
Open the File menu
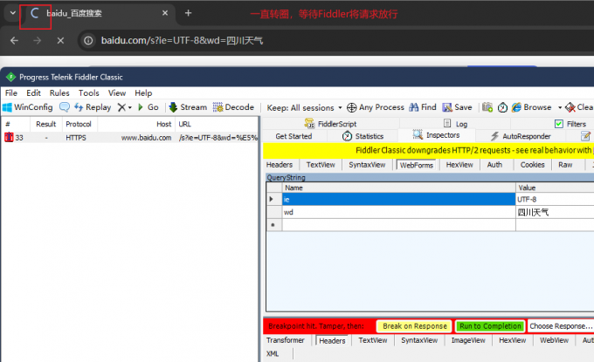coord(11,93)
